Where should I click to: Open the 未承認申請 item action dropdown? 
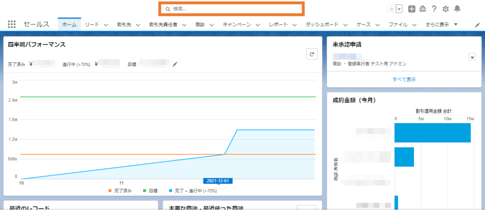coord(472,58)
